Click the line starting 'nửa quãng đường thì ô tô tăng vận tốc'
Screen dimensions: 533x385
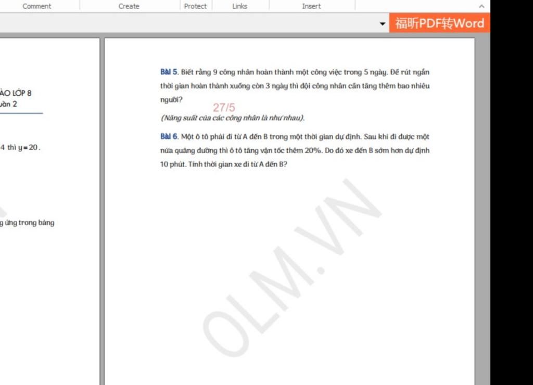295,150
